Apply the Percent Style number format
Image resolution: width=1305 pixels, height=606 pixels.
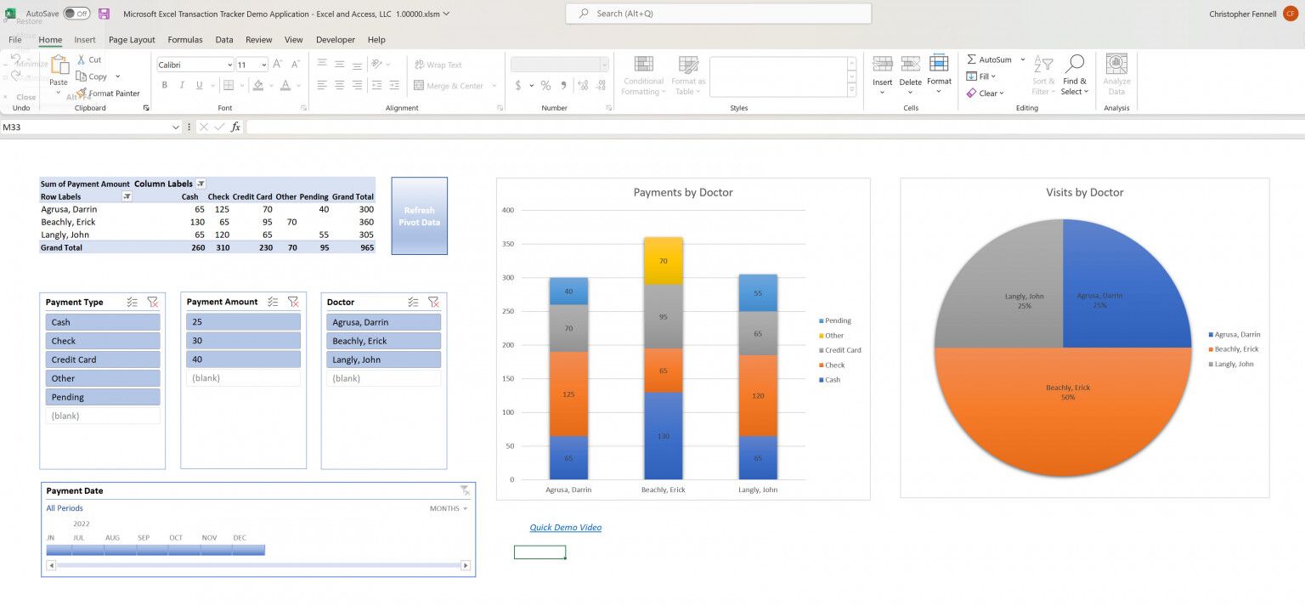tap(547, 85)
